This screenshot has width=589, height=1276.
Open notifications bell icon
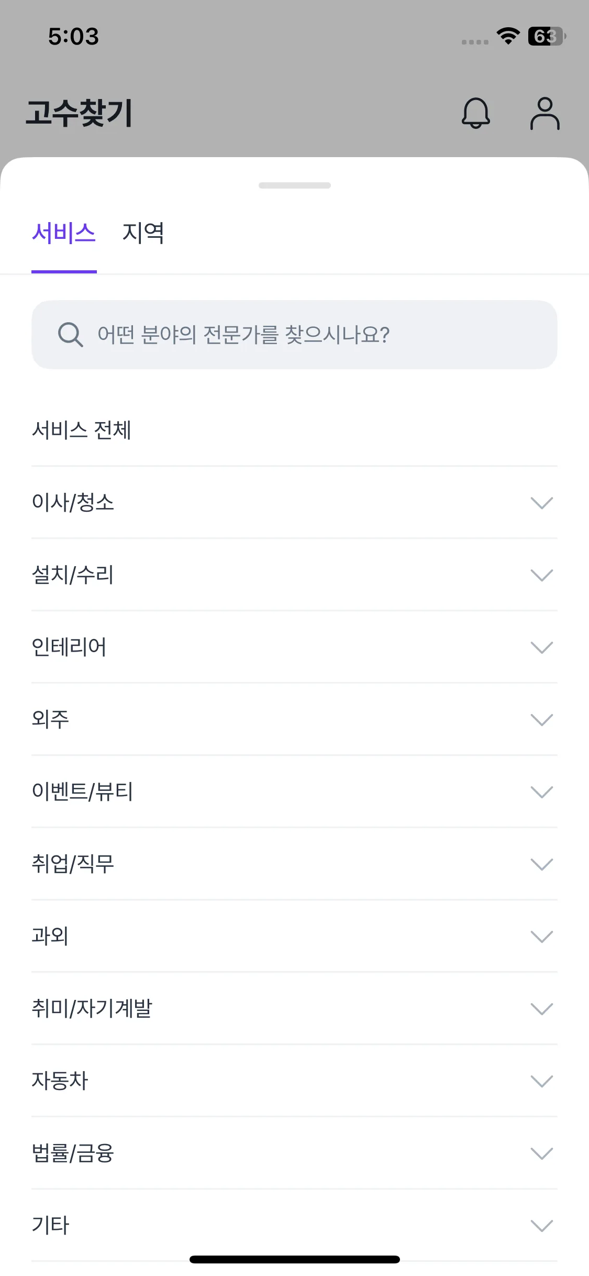coord(475,113)
